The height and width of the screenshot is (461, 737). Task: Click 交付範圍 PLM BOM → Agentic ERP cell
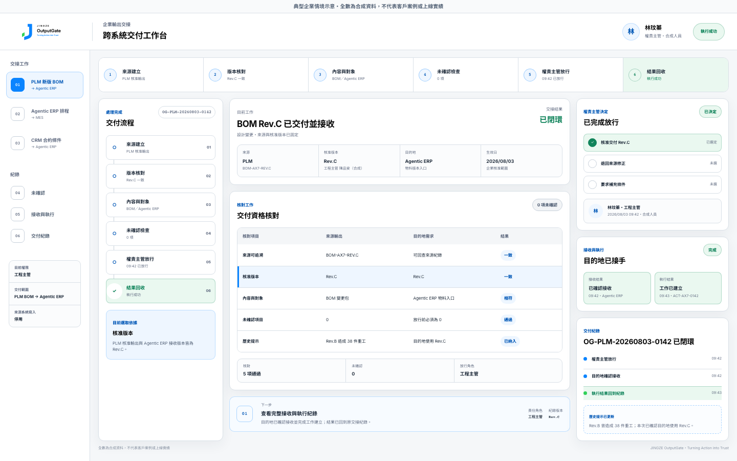(45, 294)
